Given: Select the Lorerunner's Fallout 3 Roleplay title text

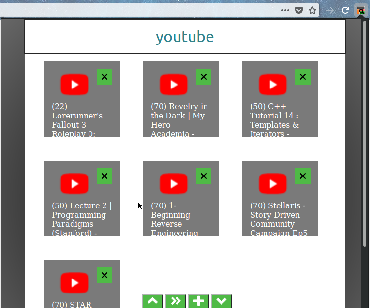Looking at the screenshot, I should tap(77, 120).
